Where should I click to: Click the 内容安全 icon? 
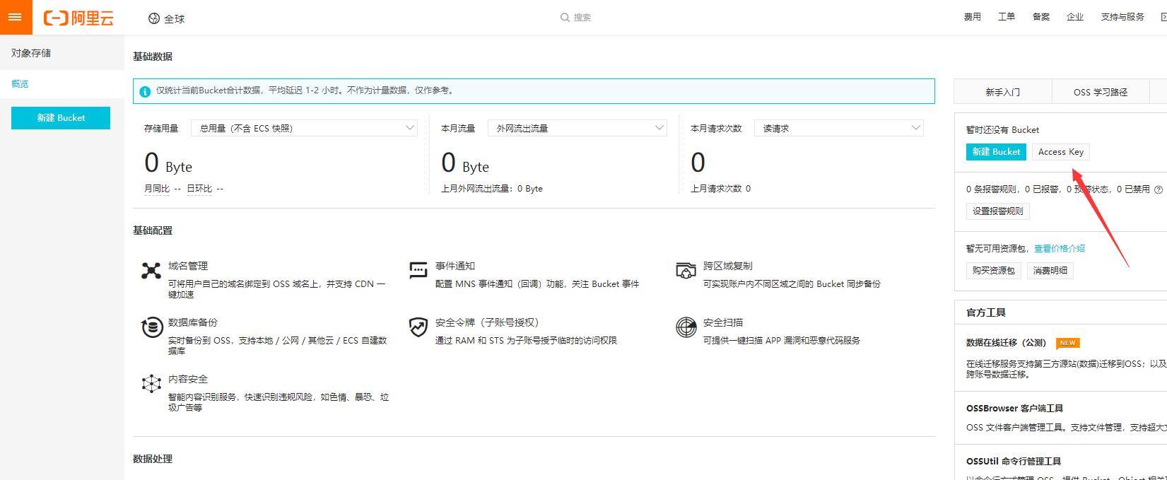pyautogui.click(x=151, y=384)
